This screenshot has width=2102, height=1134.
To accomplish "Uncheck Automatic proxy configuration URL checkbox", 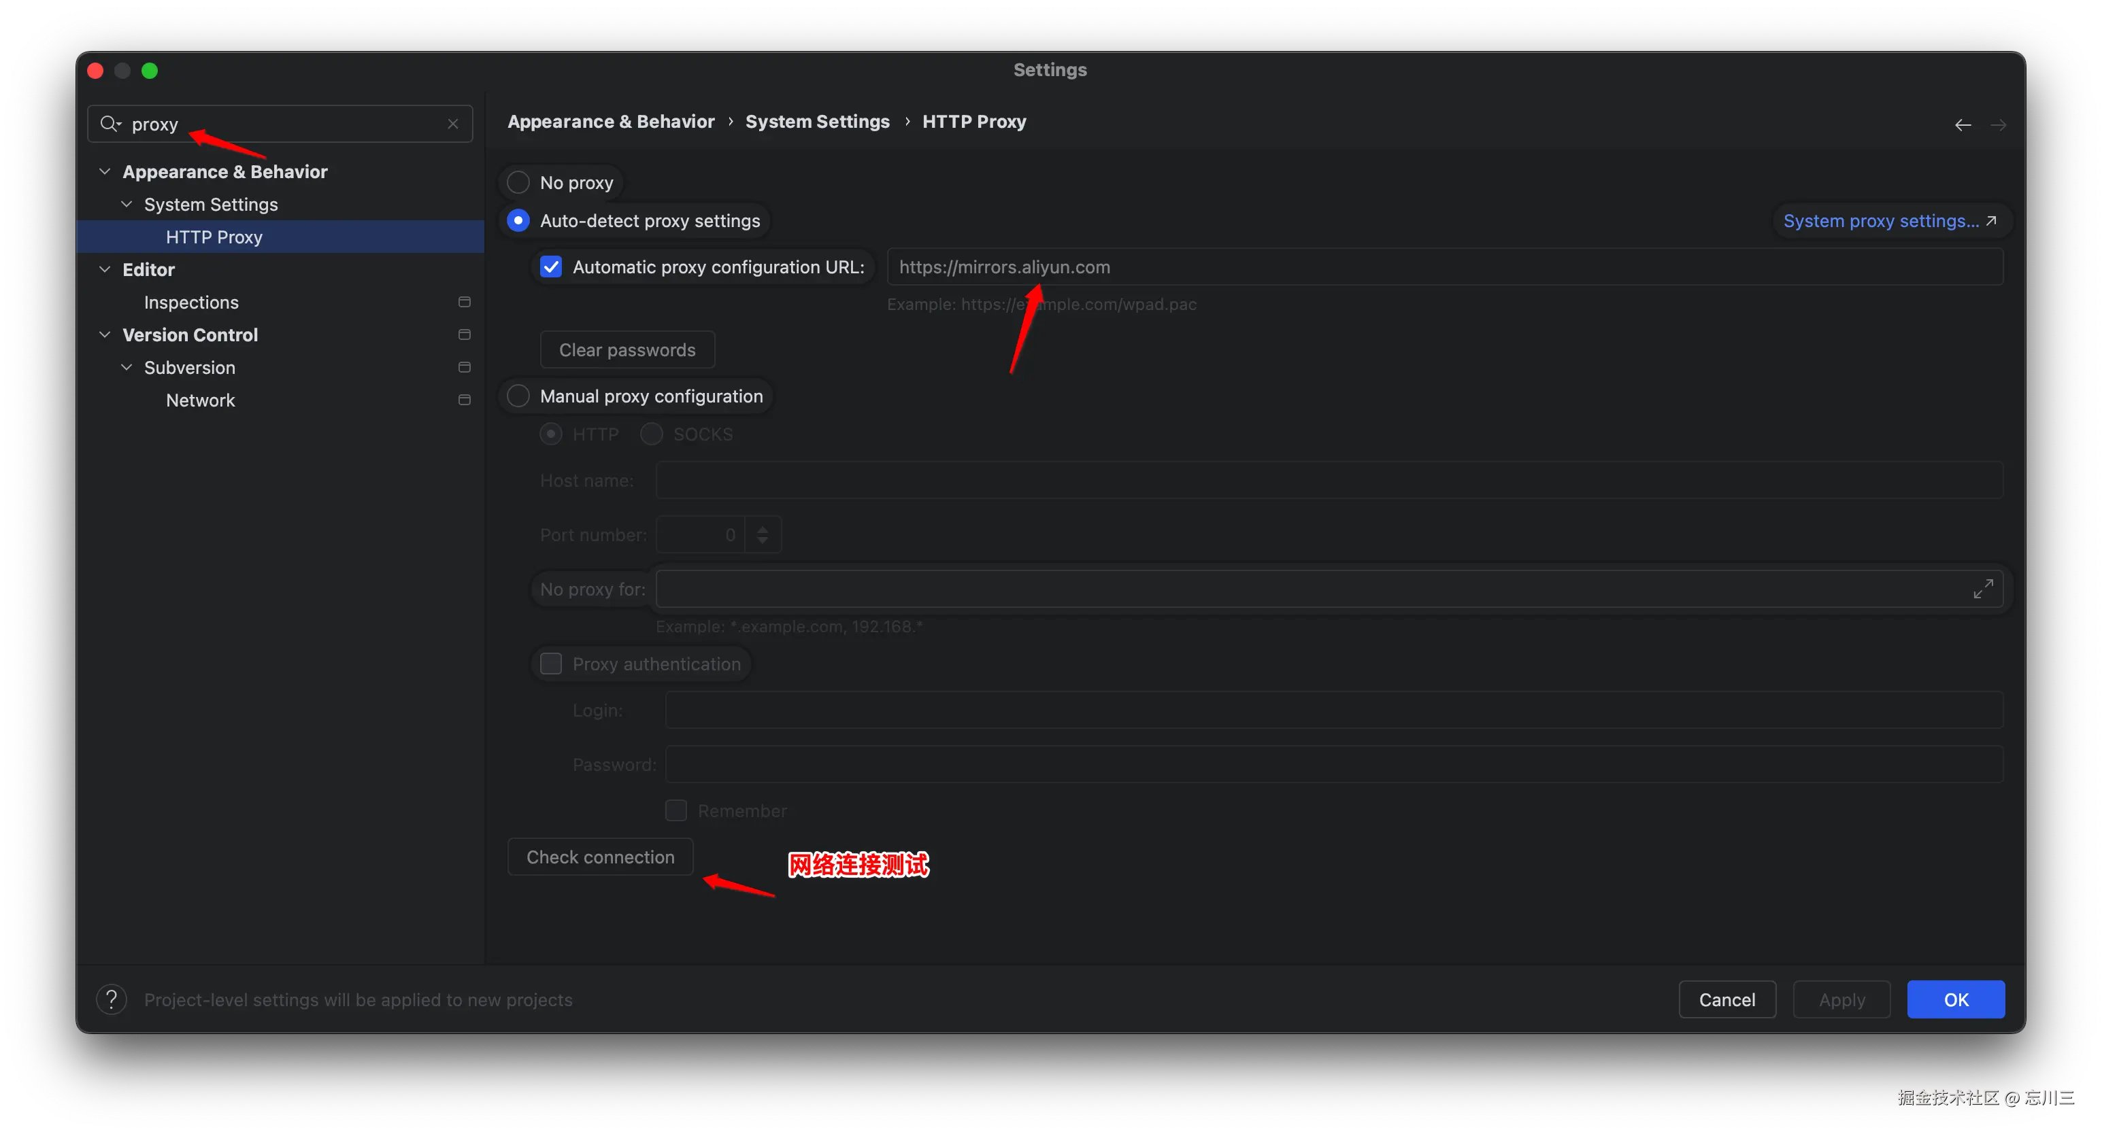I will pyautogui.click(x=551, y=267).
